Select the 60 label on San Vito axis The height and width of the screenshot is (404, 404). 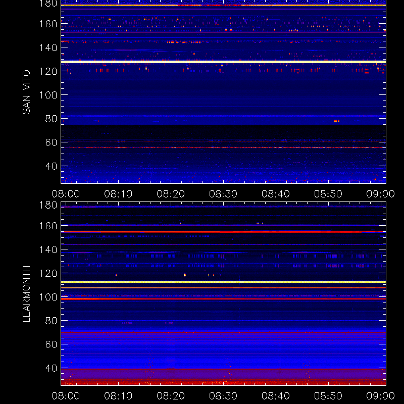click(x=51, y=142)
